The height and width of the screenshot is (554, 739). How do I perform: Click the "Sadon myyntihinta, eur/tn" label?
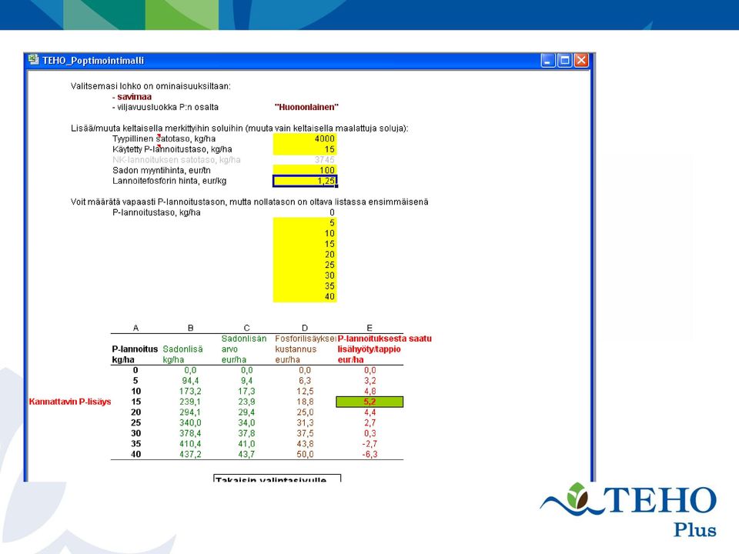(x=162, y=170)
